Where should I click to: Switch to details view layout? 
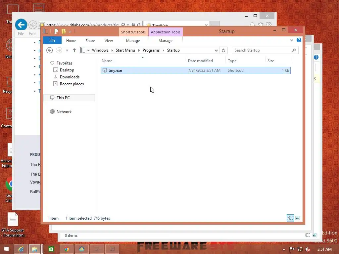(290, 218)
